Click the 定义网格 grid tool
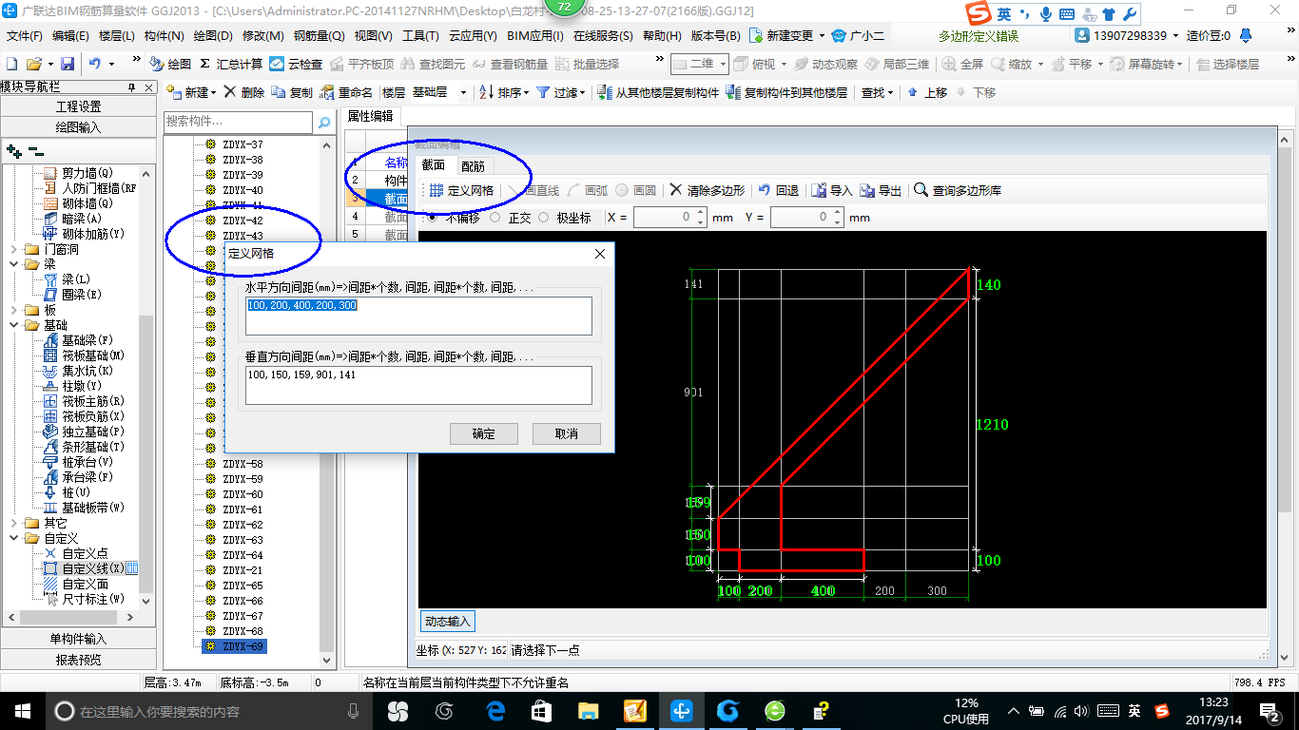The image size is (1299, 730). click(x=461, y=190)
